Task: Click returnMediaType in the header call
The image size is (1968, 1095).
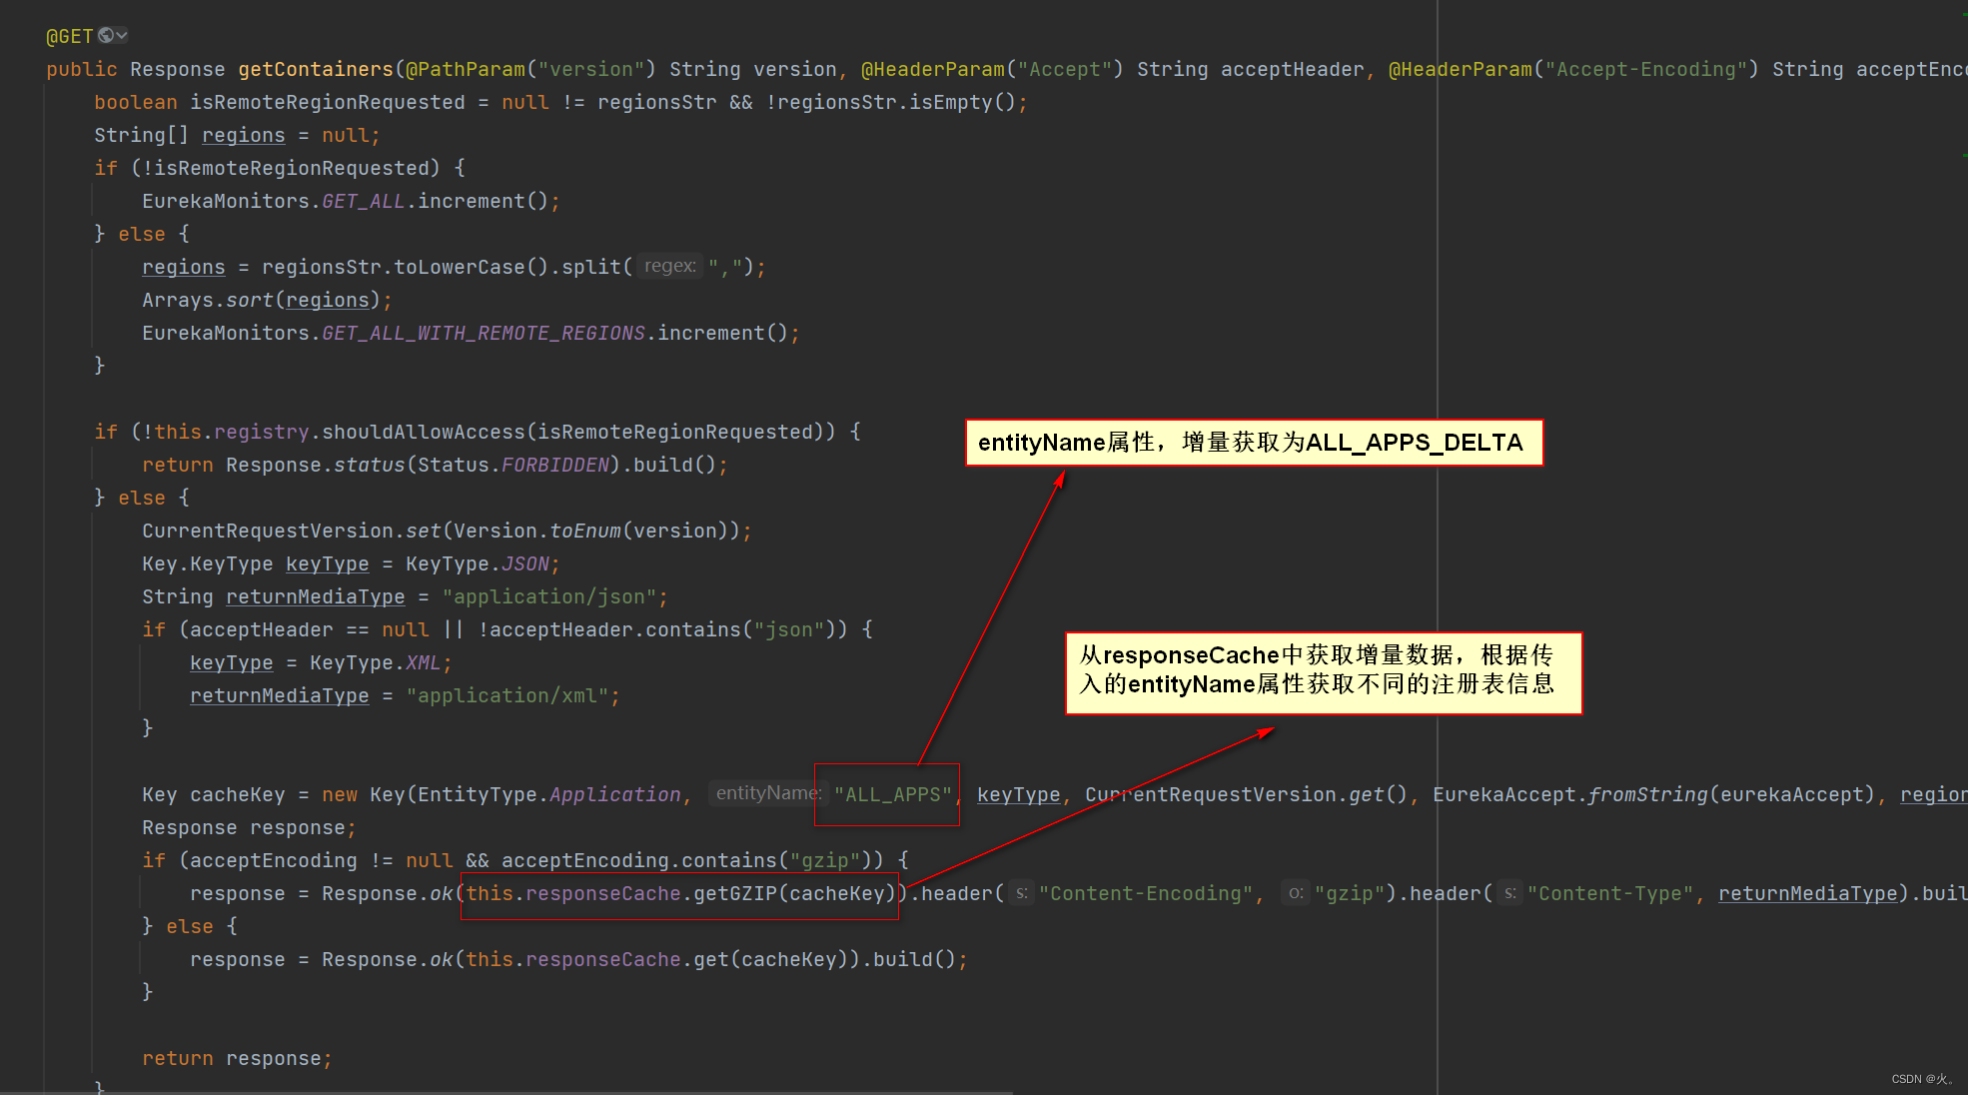Action: 1808,893
